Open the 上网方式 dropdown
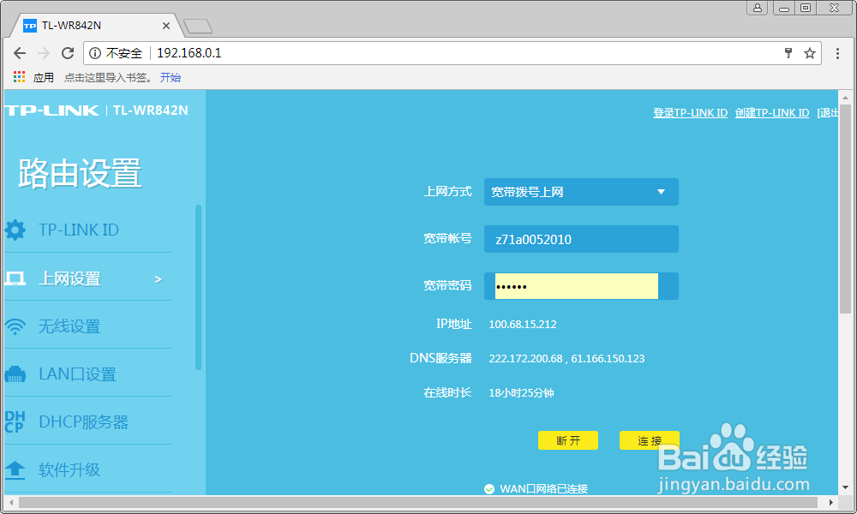This screenshot has height=514, width=857. (x=581, y=192)
